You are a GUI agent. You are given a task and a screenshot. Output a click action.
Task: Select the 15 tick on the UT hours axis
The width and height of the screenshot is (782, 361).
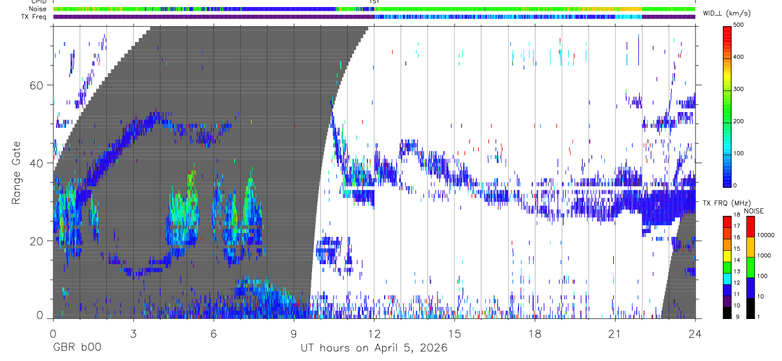(455, 334)
